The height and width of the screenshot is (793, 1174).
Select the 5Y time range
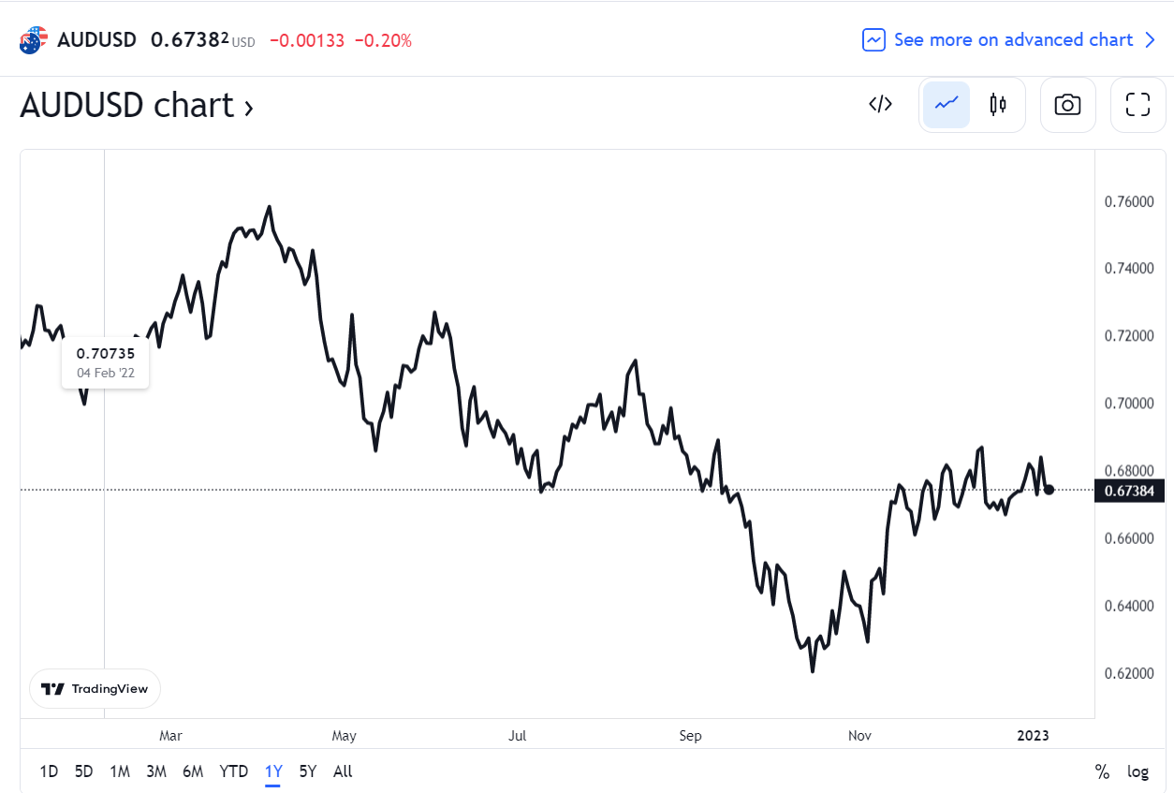click(x=308, y=771)
